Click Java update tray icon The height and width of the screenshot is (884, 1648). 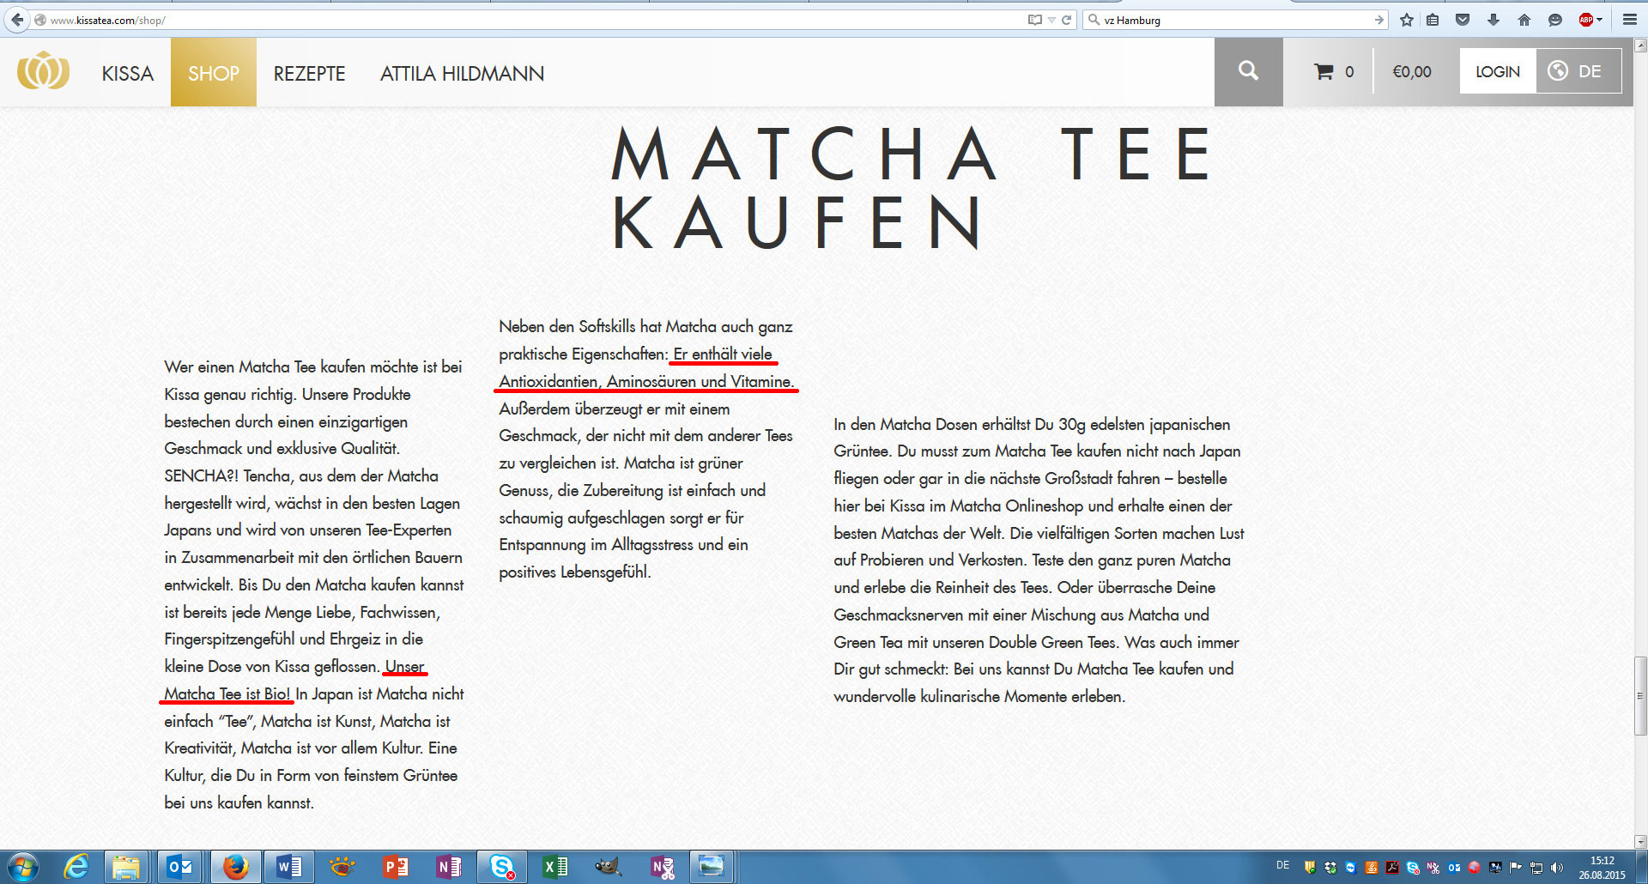click(x=1372, y=868)
